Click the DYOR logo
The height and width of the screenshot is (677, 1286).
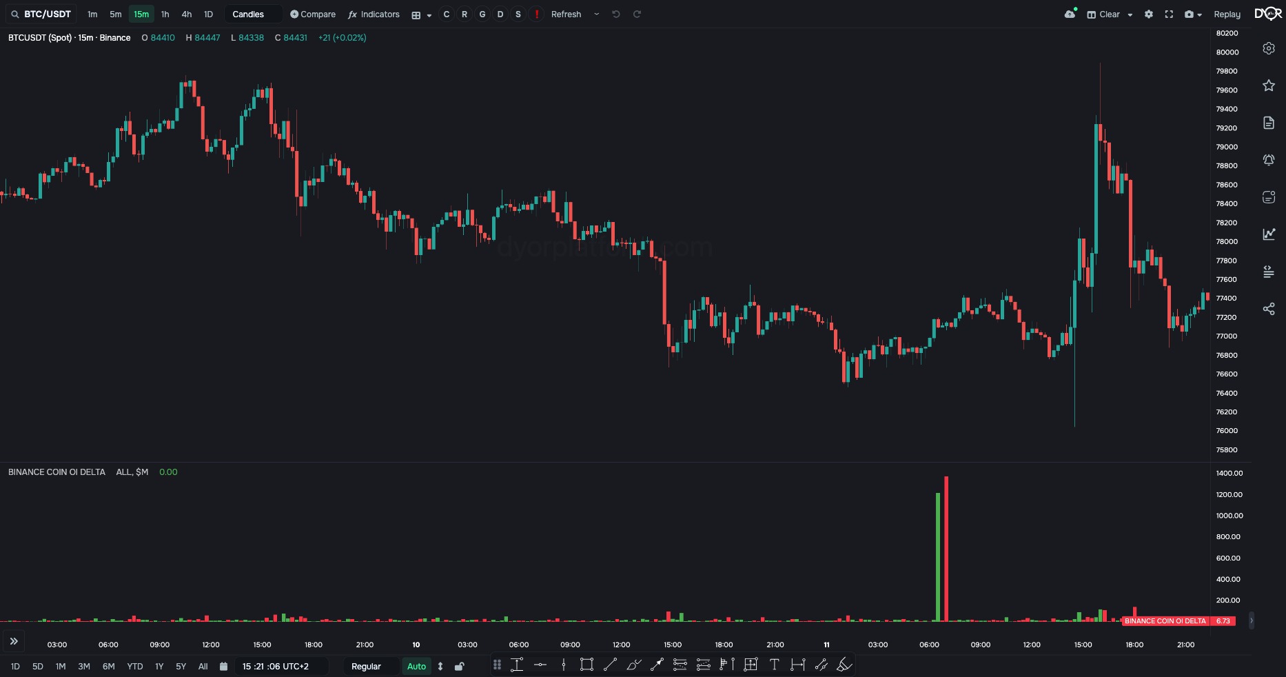[x=1268, y=14]
